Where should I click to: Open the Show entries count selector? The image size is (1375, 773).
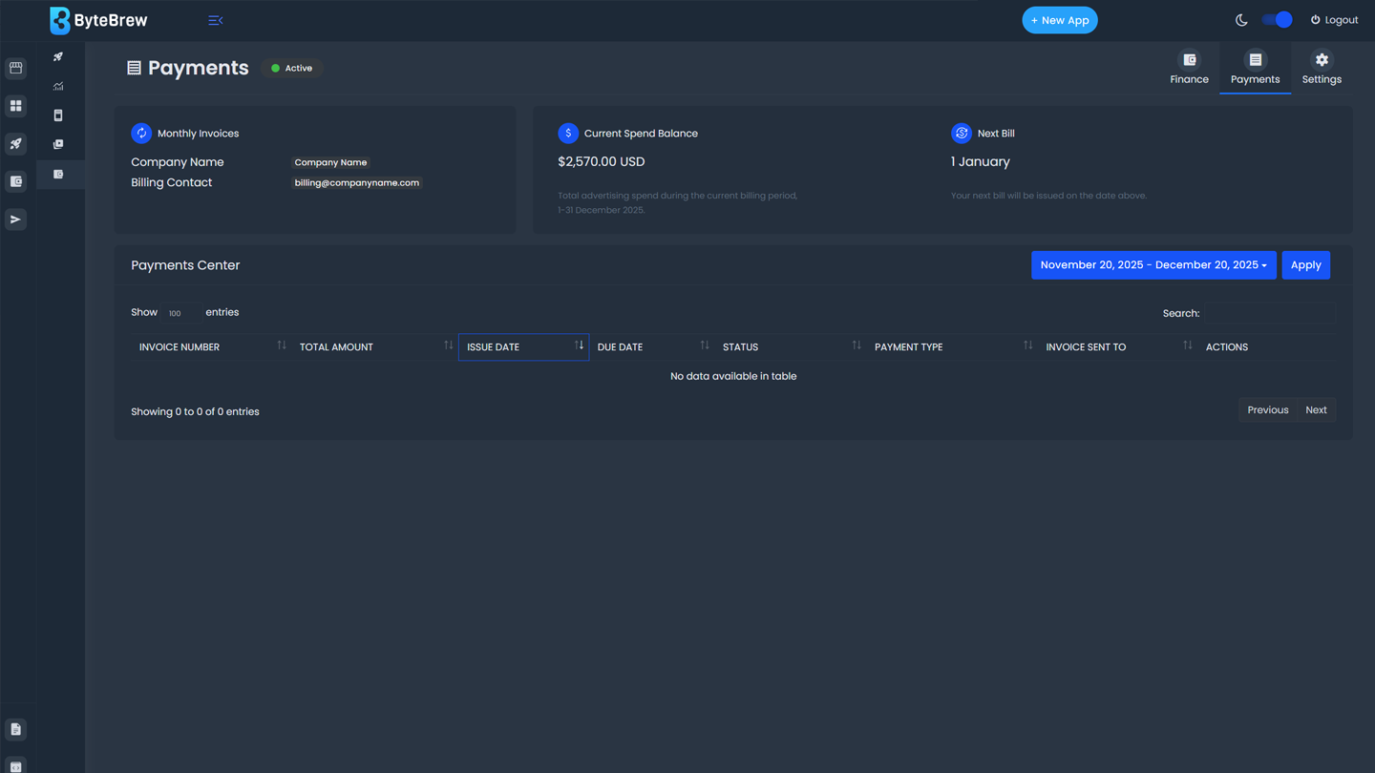tap(180, 313)
